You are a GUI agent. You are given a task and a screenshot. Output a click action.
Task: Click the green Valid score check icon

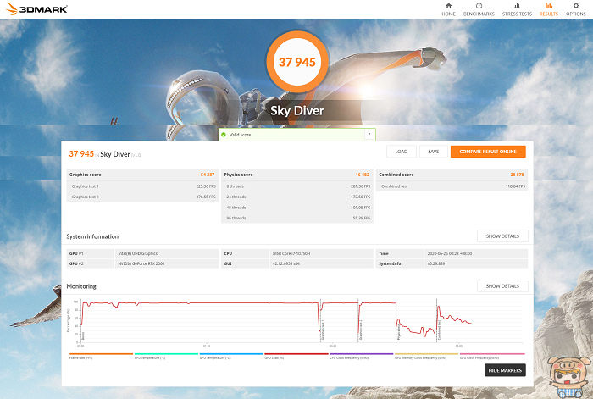(x=224, y=135)
